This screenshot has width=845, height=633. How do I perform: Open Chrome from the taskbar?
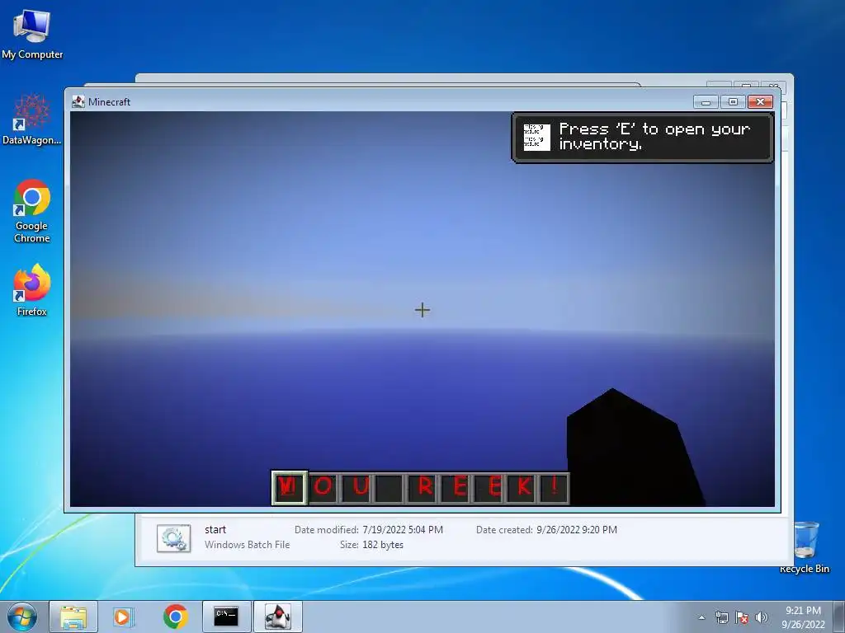(175, 617)
